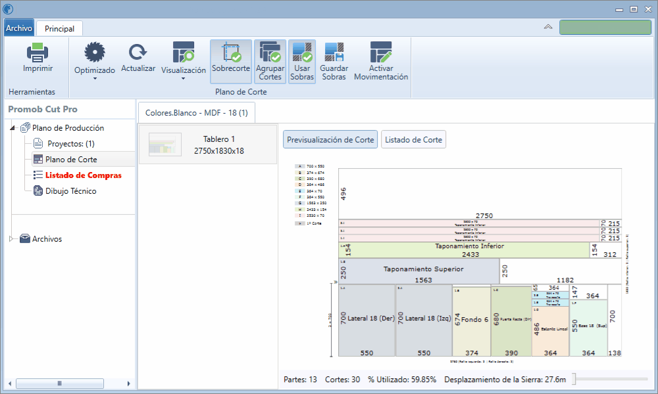This screenshot has height=394, width=658.
Task: Collapse the ribbon with the chevron
Action: (548, 27)
